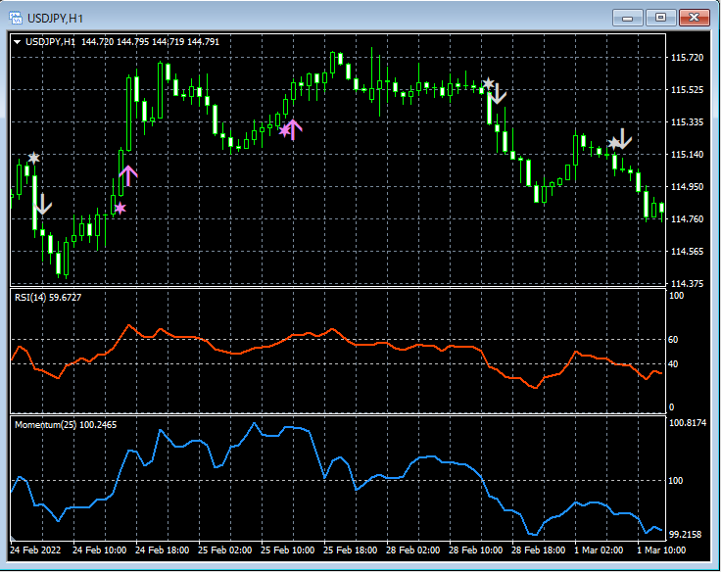The image size is (722, 573).
Task: Click the USDJPY,H1 window title bar text
Action: click(55, 17)
